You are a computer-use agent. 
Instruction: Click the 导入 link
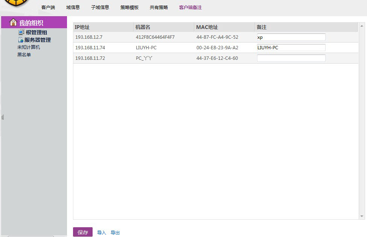click(102, 233)
